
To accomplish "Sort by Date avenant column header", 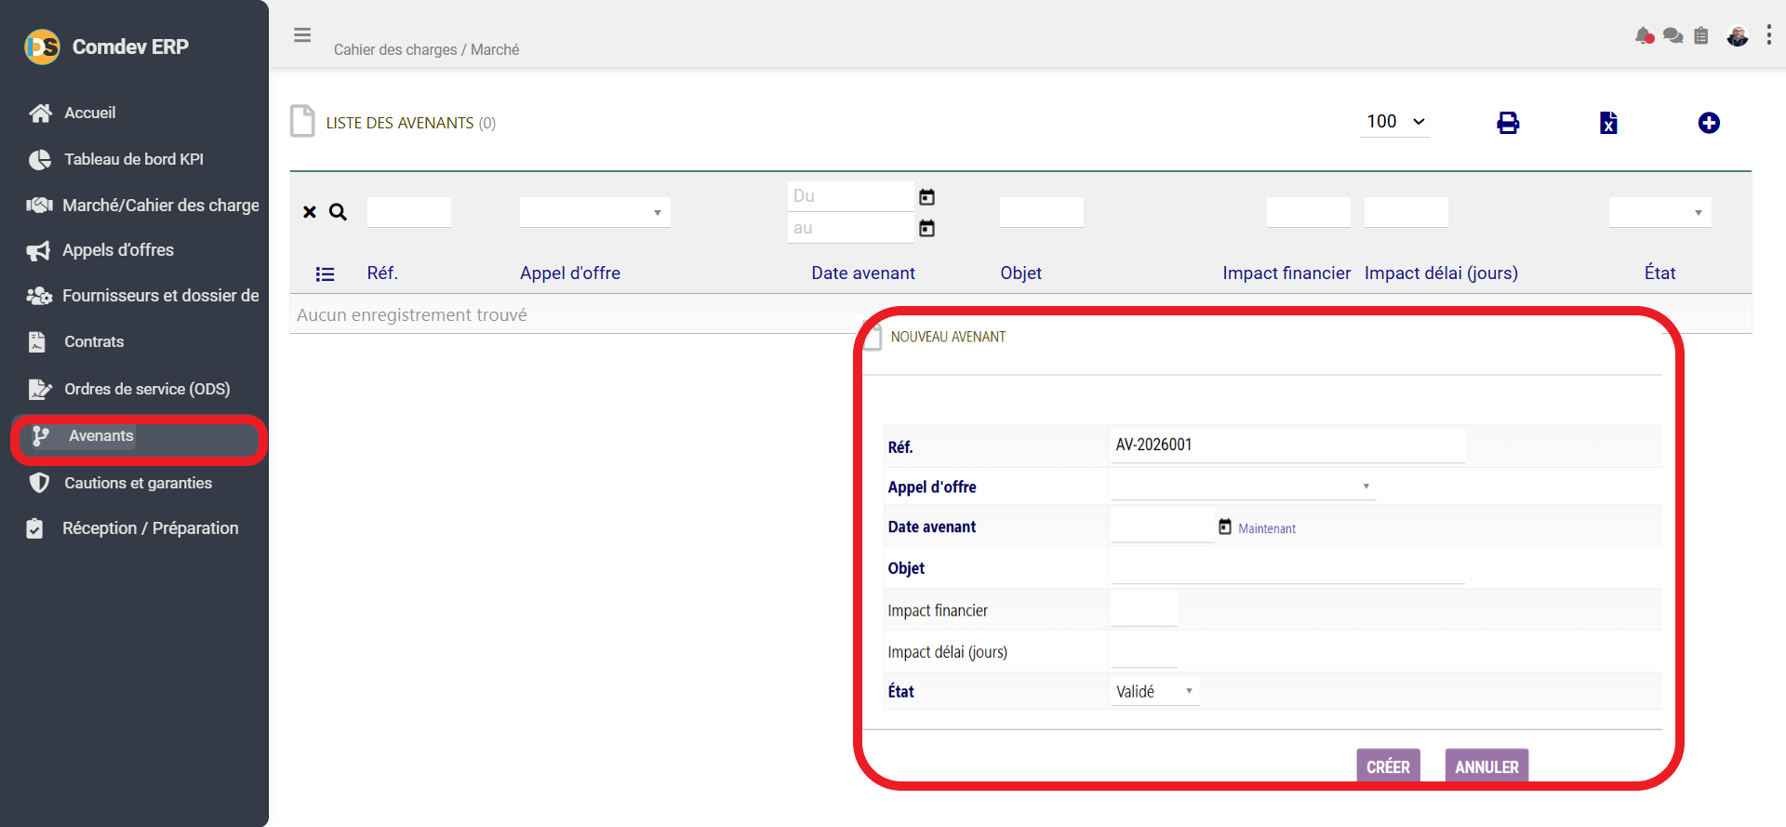I will pos(863,273).
